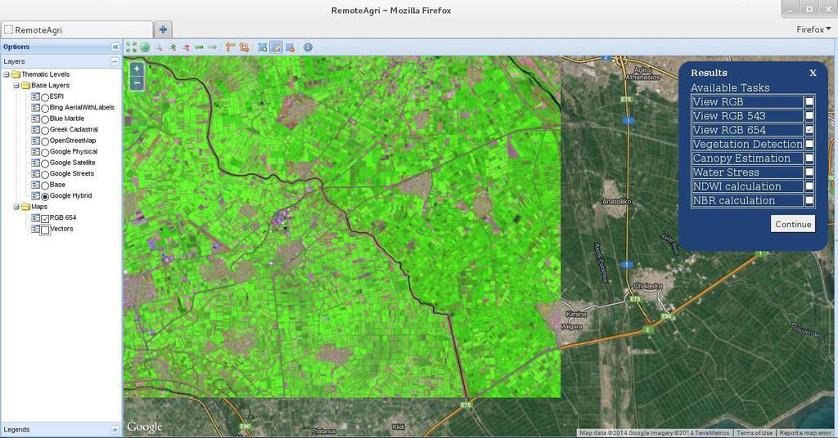
Task: Check the Water Stress task checkbox
Action: [809, 172]
